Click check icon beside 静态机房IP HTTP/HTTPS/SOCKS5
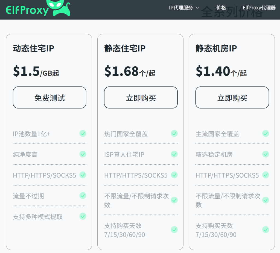This screenshot has width=280, height=253. click(266, 175)
